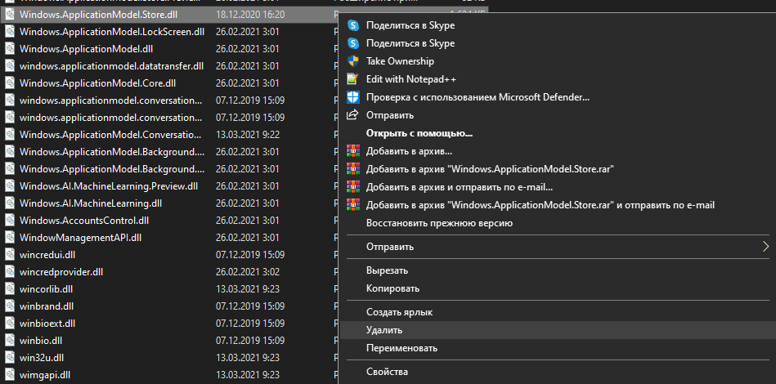
Task: Click the wincredui.dll file icon
Action: pos(9,255)
